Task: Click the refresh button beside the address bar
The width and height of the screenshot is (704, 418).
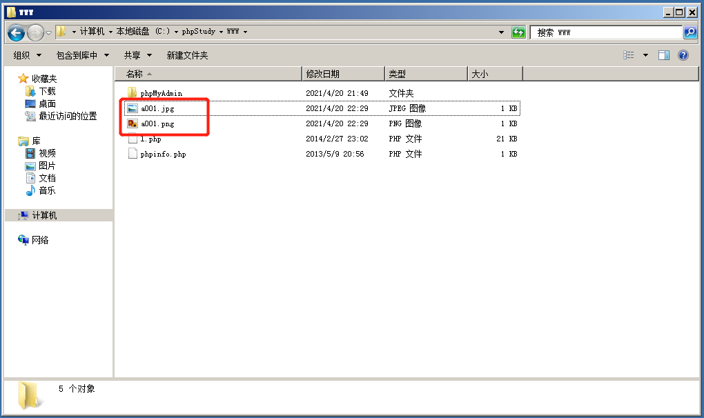Action: pyautogui.click(x=518, y=32)
